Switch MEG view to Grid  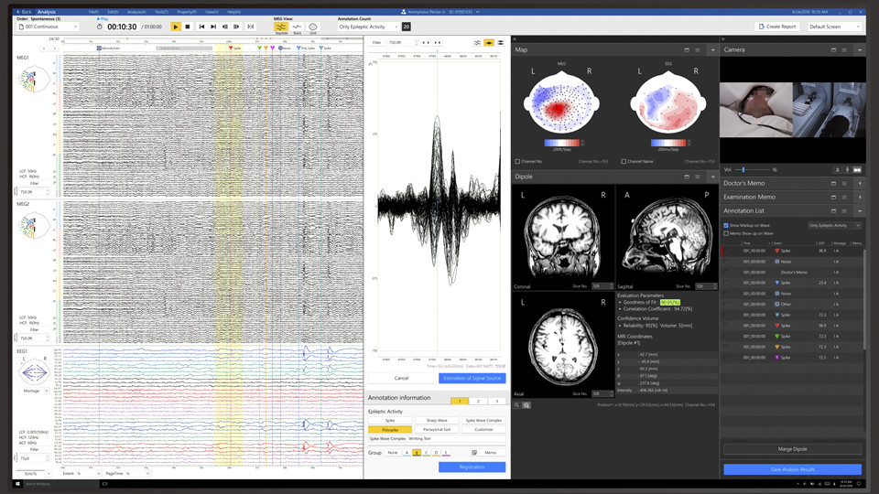click(x=312, y=27)
